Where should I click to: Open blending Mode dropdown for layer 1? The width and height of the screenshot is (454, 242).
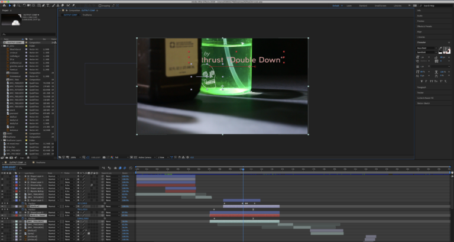[54, 176]
